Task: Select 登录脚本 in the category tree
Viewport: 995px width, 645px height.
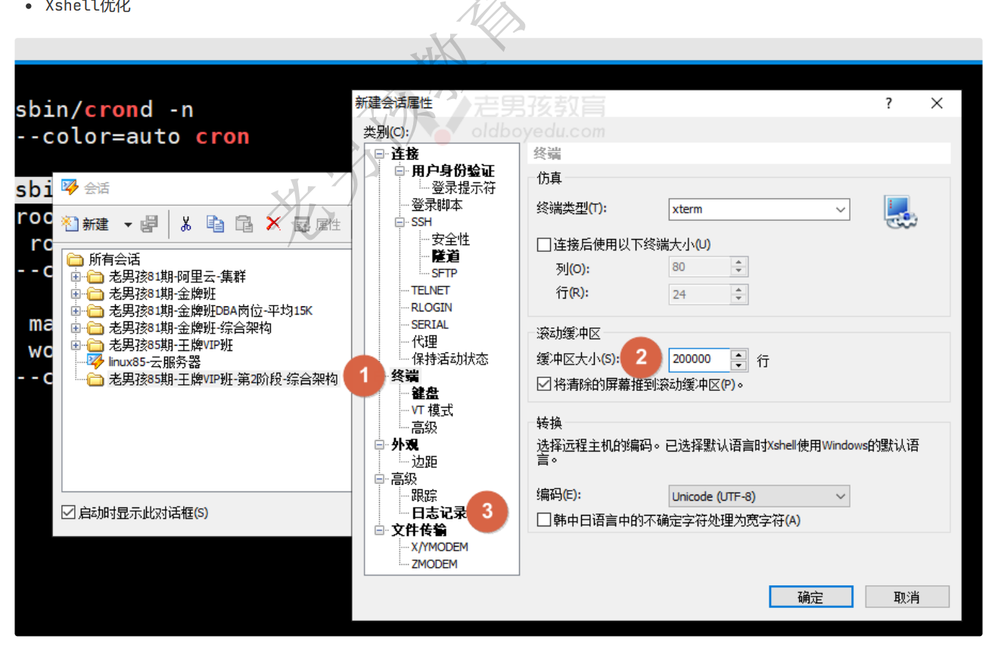Action: click(437, 205)
